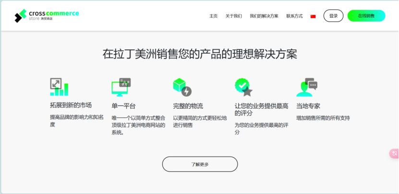Select the bar chart market expansion icon
The width and height of the screenshot is (399, 194).
pos(59,87)
